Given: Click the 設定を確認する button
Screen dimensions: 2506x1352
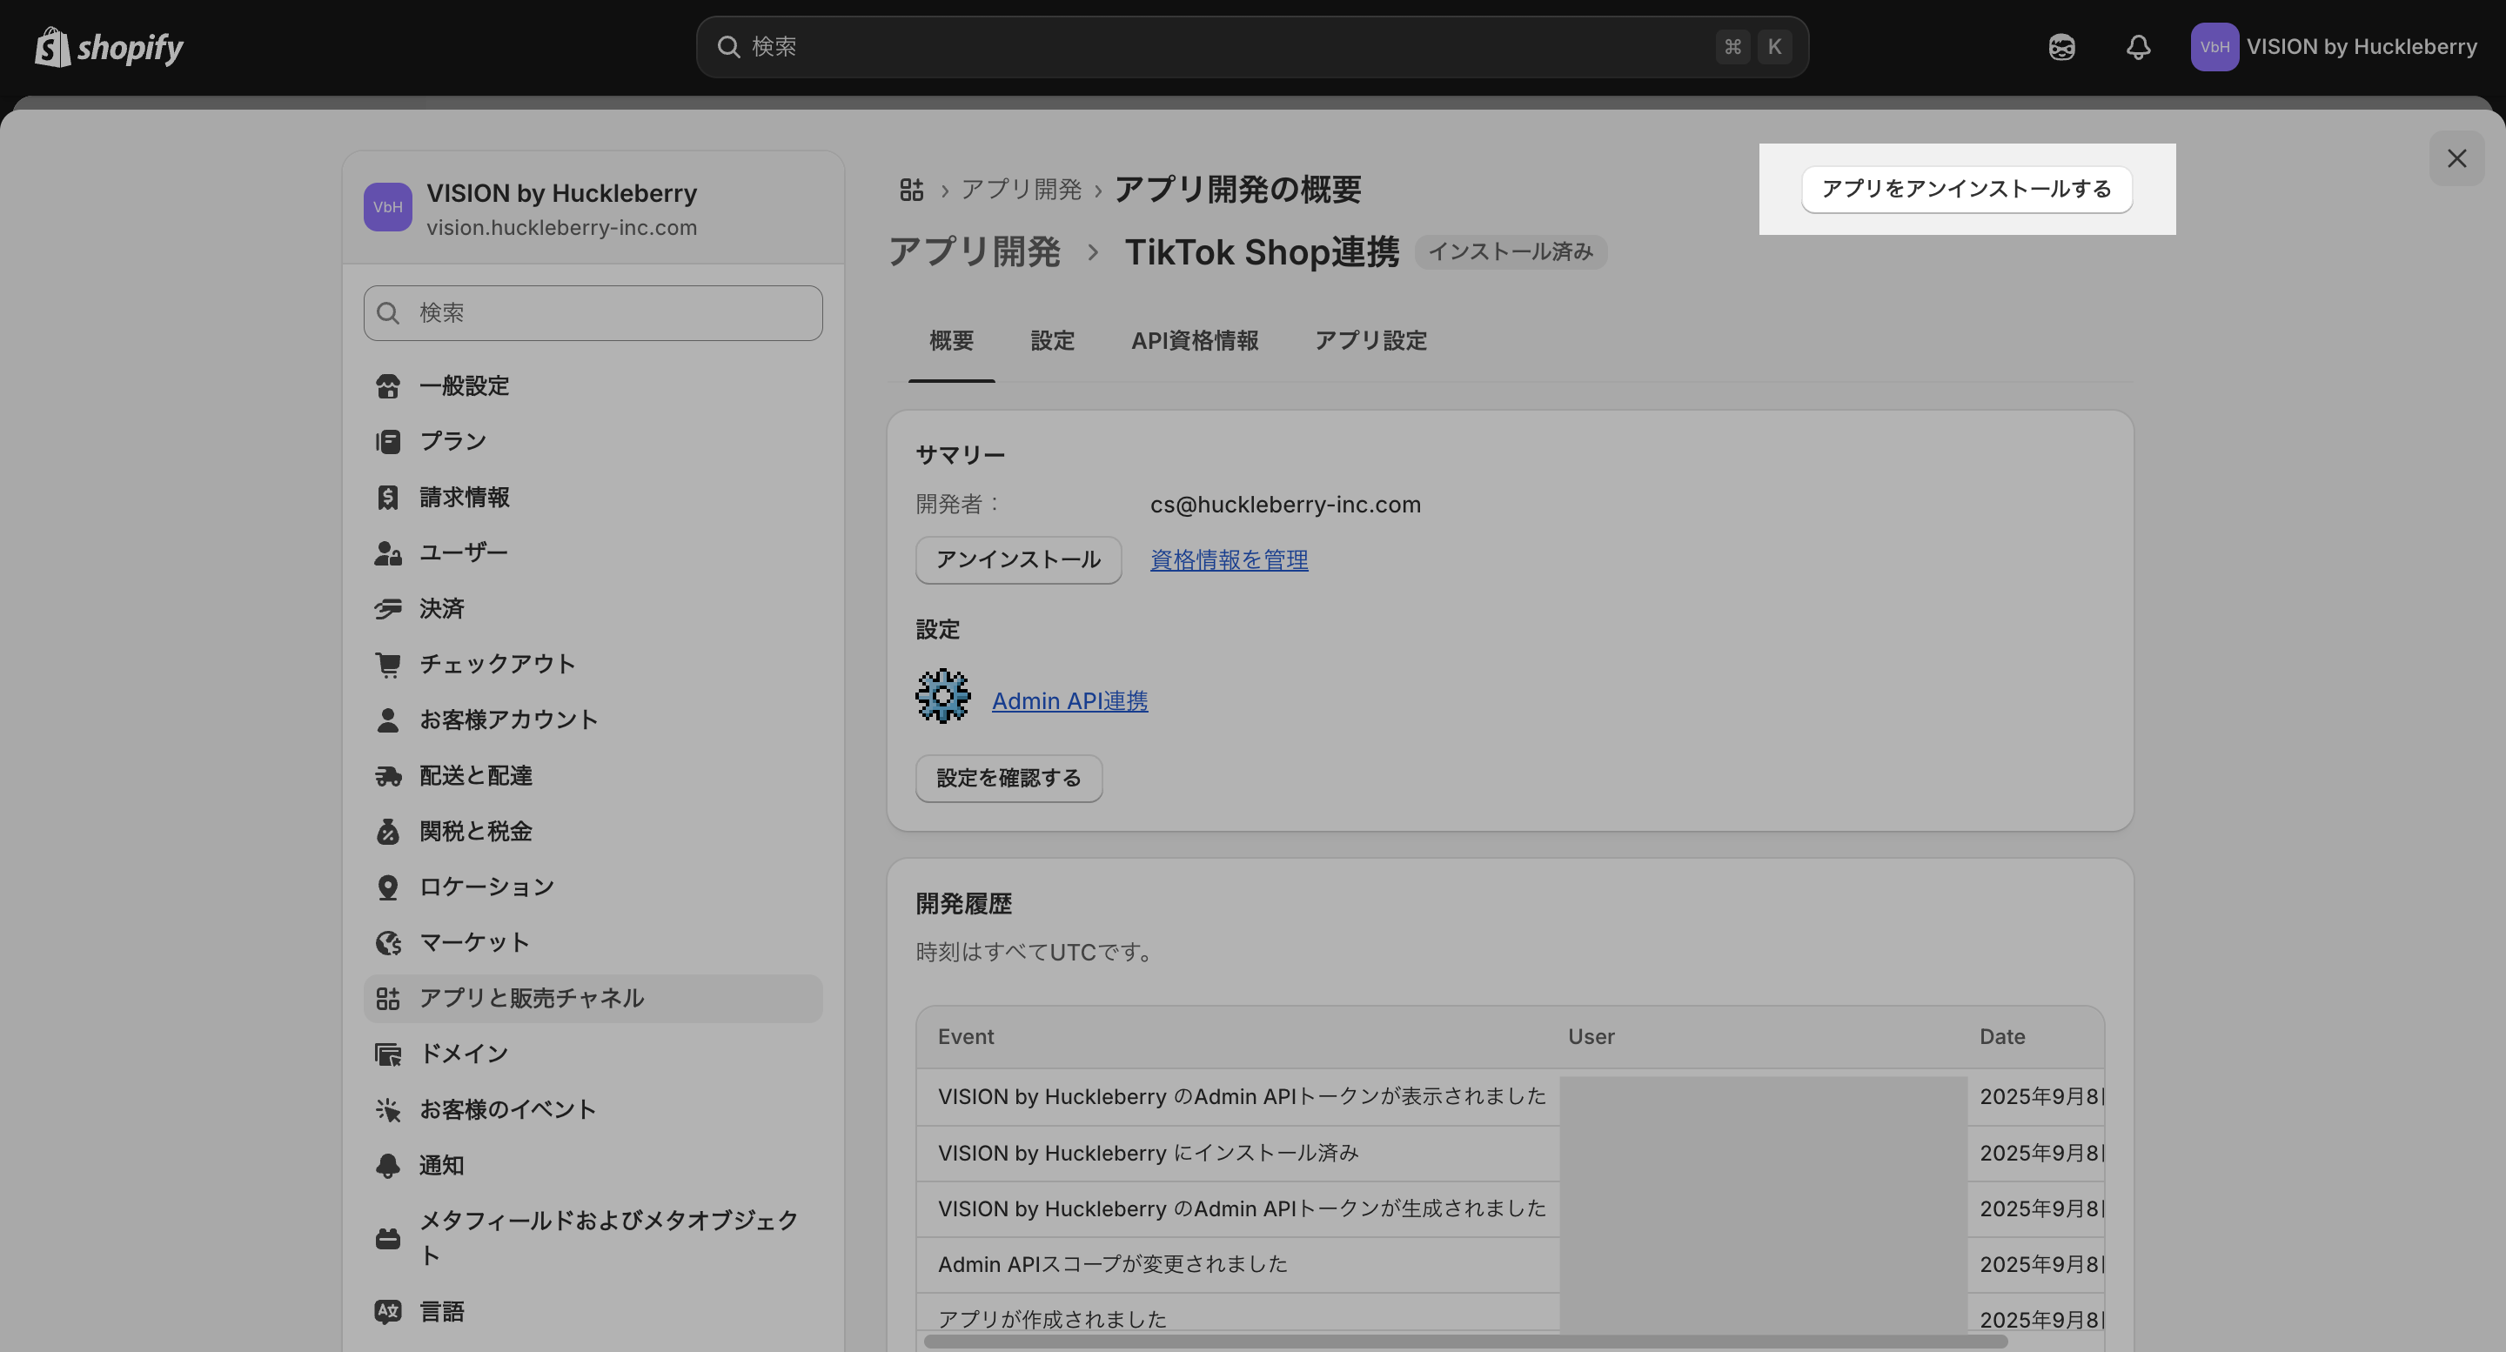Looking at the screenshot, I should pos(1008,778).
